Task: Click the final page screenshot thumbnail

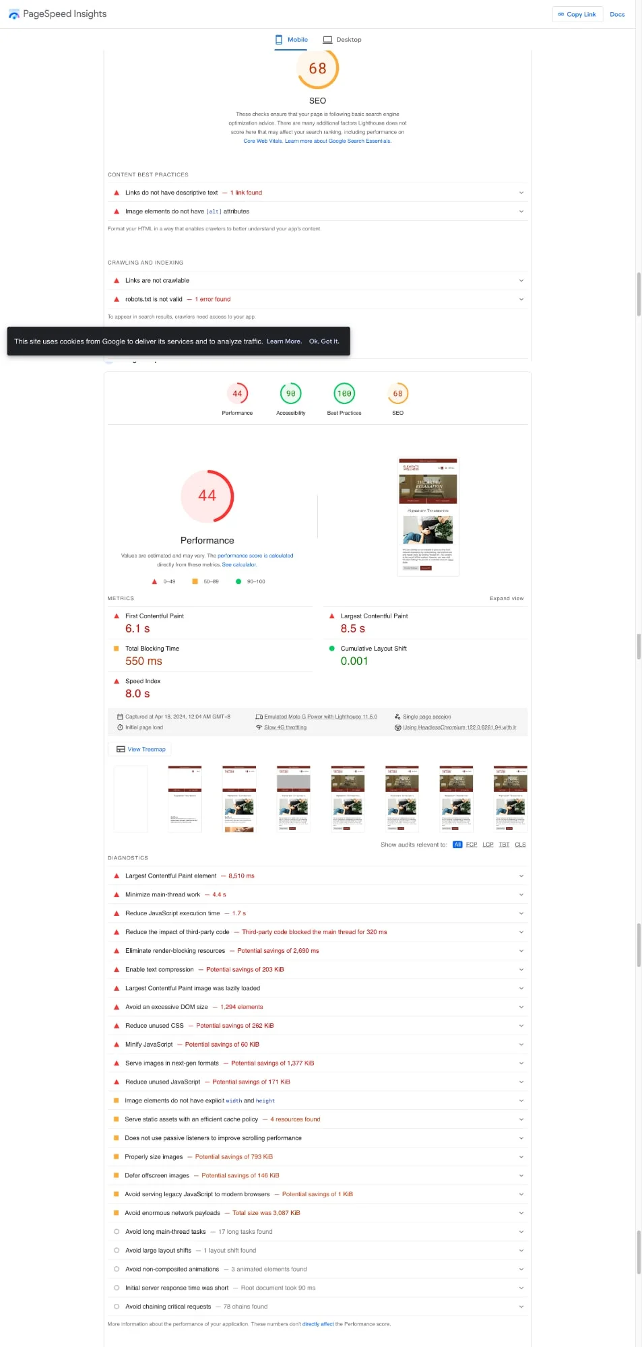Action: [x=428, y=517]
